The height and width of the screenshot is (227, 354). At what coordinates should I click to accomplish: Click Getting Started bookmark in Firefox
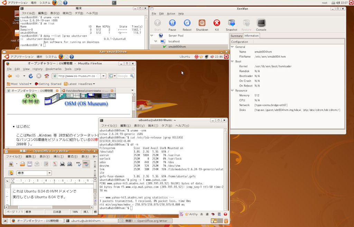pos(48,84)
